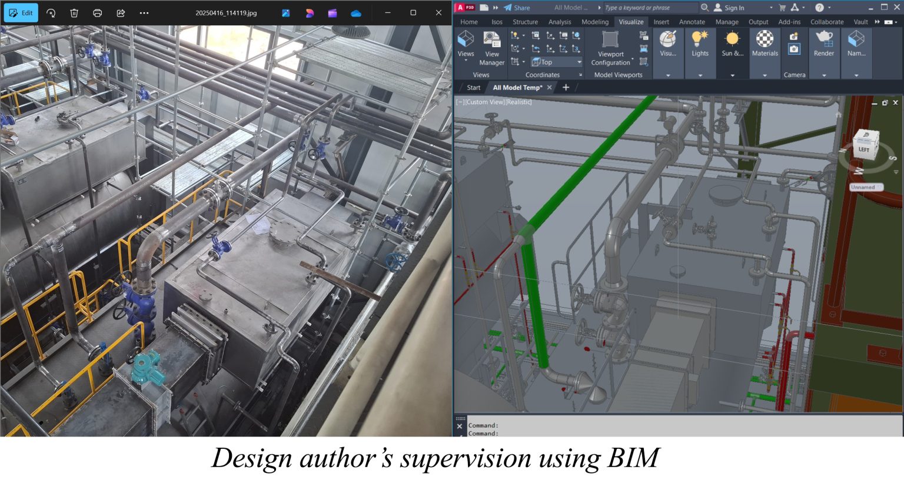
Task: Expand the Help dropdown in the title bar
Action: click(x=829, y=8)
